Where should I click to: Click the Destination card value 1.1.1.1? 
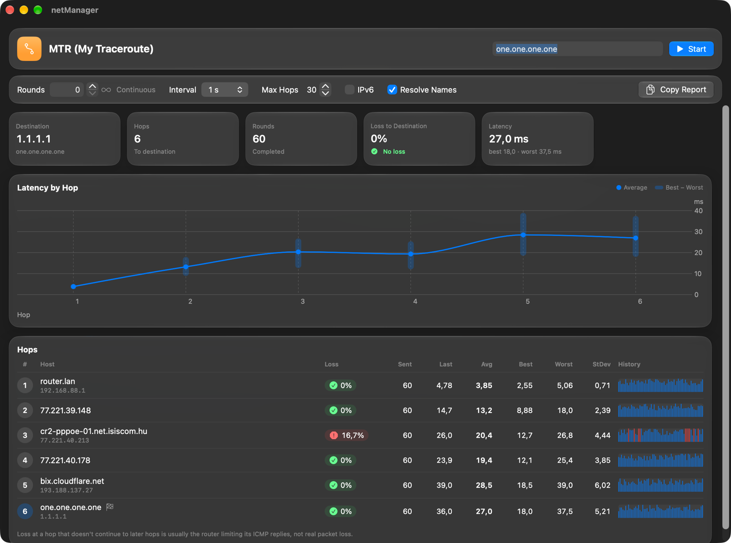(34, 139)
